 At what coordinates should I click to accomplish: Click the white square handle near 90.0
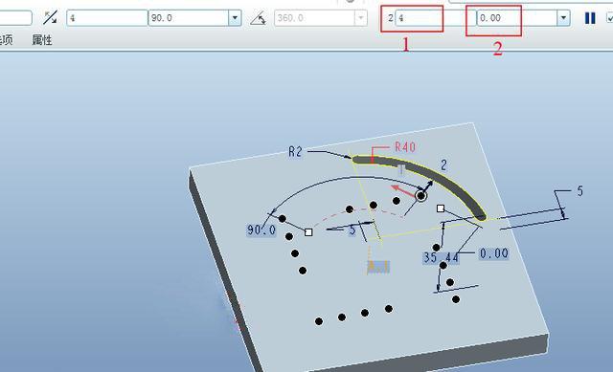click(308, 232)
